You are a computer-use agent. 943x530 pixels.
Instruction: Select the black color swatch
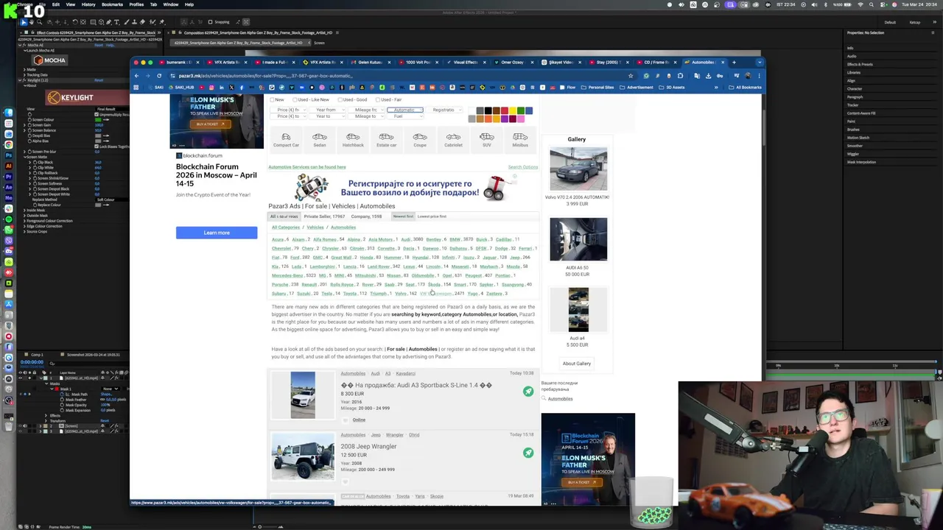click(488, 111)
